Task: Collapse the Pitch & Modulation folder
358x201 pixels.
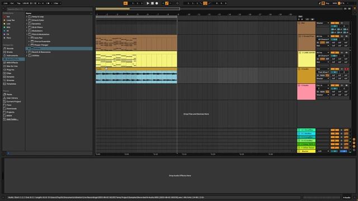Action: click(x=27, y=35)
